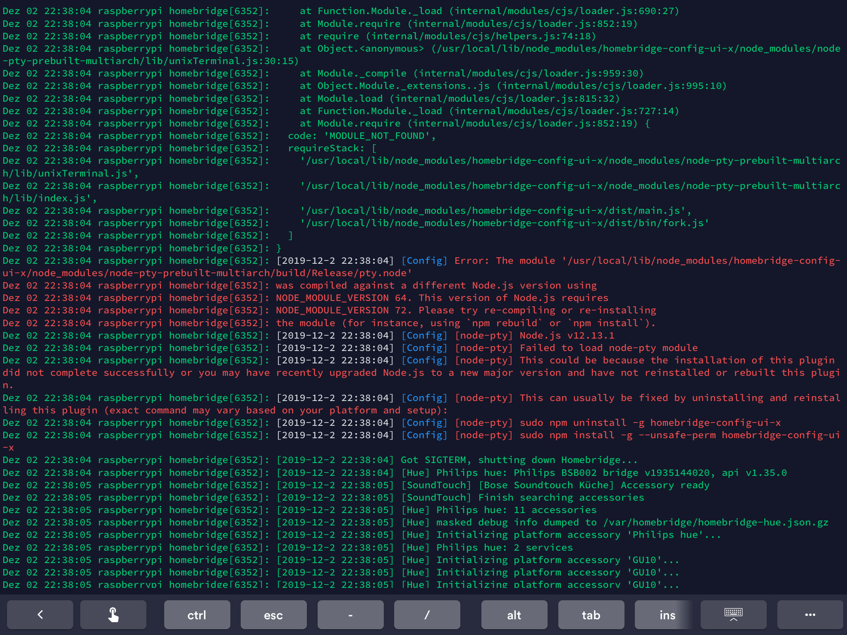Click the 'Node.js v12.13.1' version text

[567, 335]
